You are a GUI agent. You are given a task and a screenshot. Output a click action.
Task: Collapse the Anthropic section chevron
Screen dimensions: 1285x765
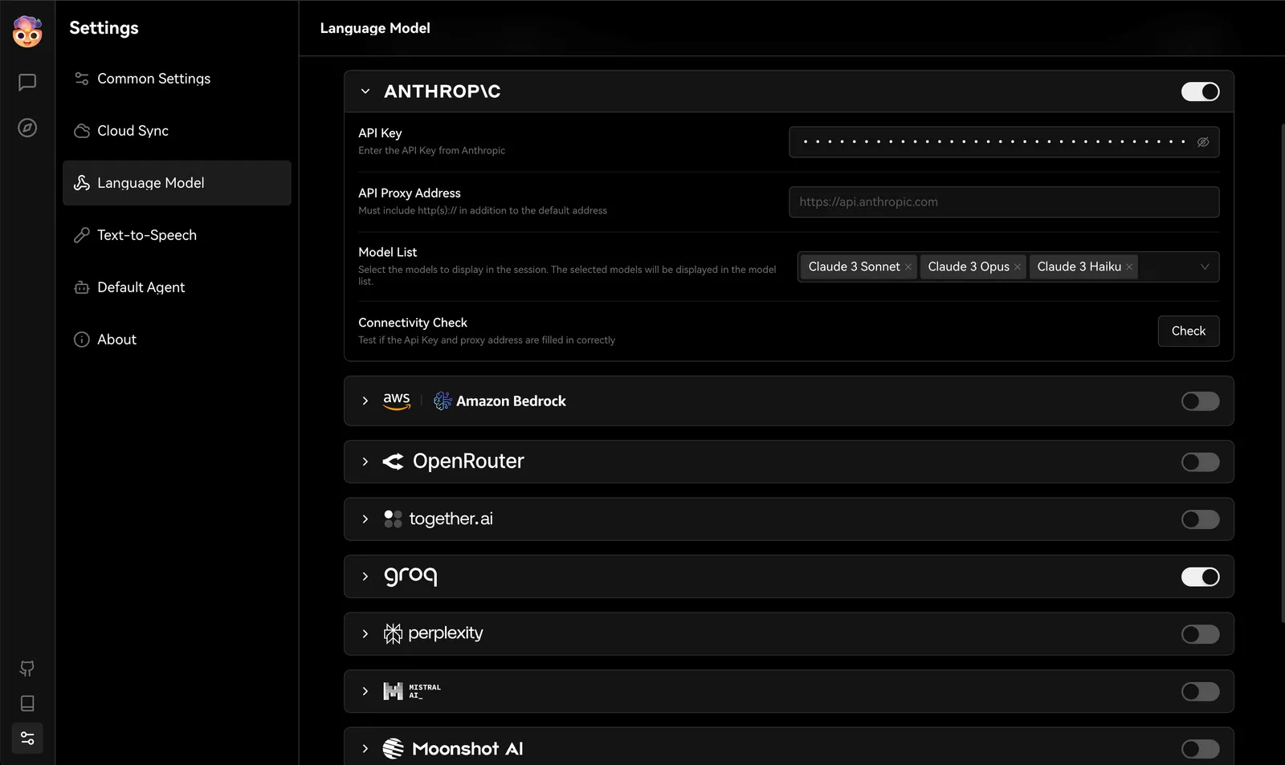pyautogui.click(x=365, y=92)
